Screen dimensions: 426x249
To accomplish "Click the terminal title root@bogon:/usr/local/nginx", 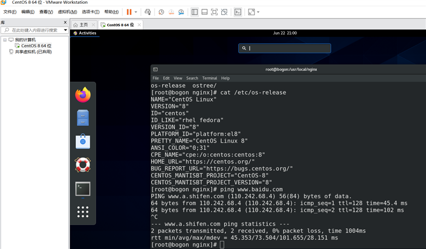I will tap(291, 69).
